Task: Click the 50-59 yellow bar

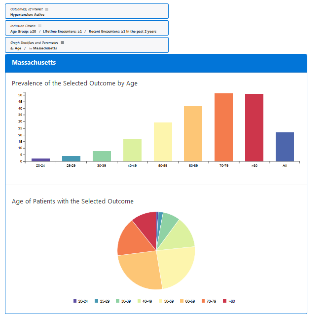Action: click(163, 142)
